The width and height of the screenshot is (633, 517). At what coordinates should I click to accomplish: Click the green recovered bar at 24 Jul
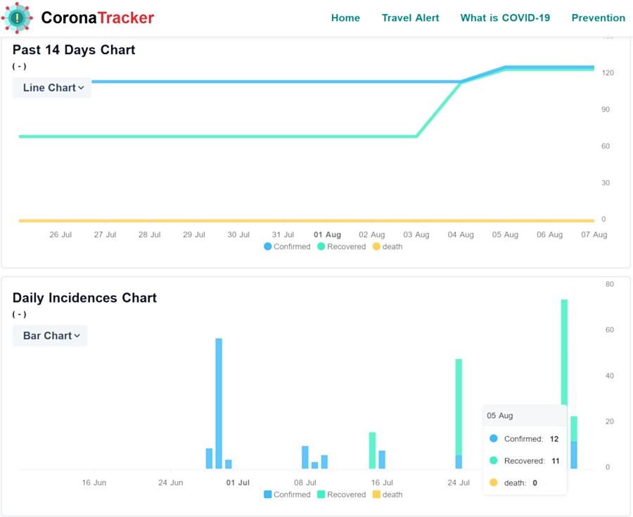coord(459,407)
